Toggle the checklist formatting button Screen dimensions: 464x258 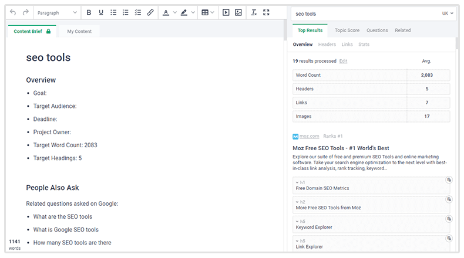point(137,12)
